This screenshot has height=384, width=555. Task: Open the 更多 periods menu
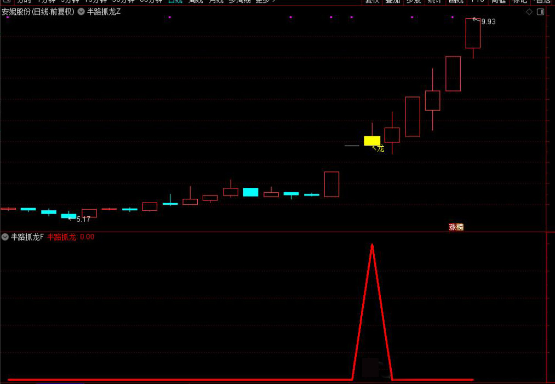265,1
